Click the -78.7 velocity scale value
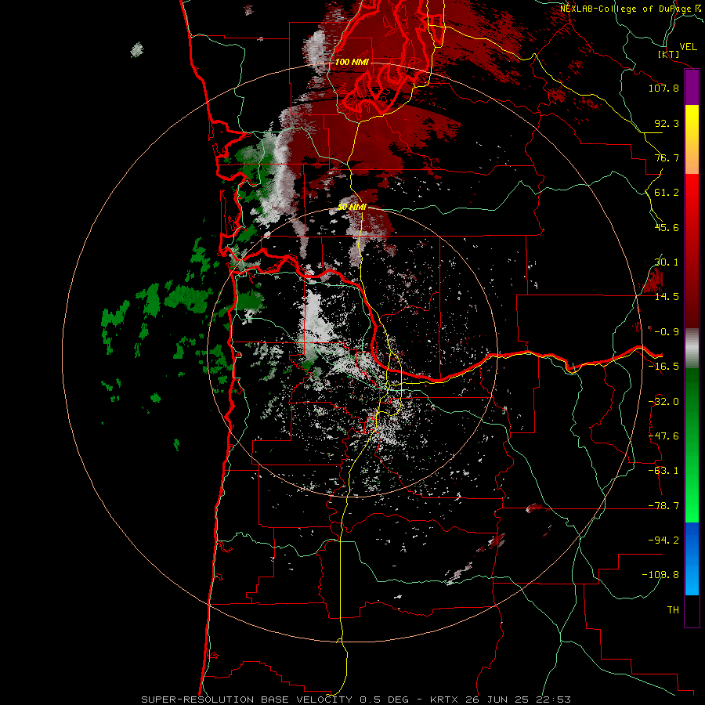 [663, 506]
